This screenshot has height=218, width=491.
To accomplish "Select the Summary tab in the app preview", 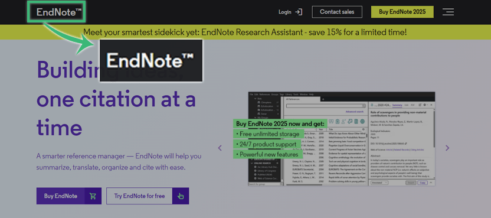I will [x=397, y=105].
